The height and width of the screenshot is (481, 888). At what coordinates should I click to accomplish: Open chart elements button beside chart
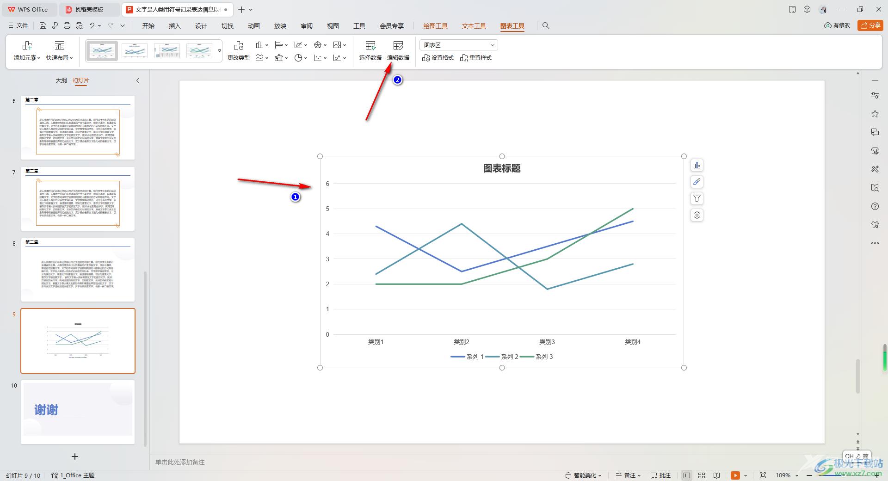tap(697, 166)
